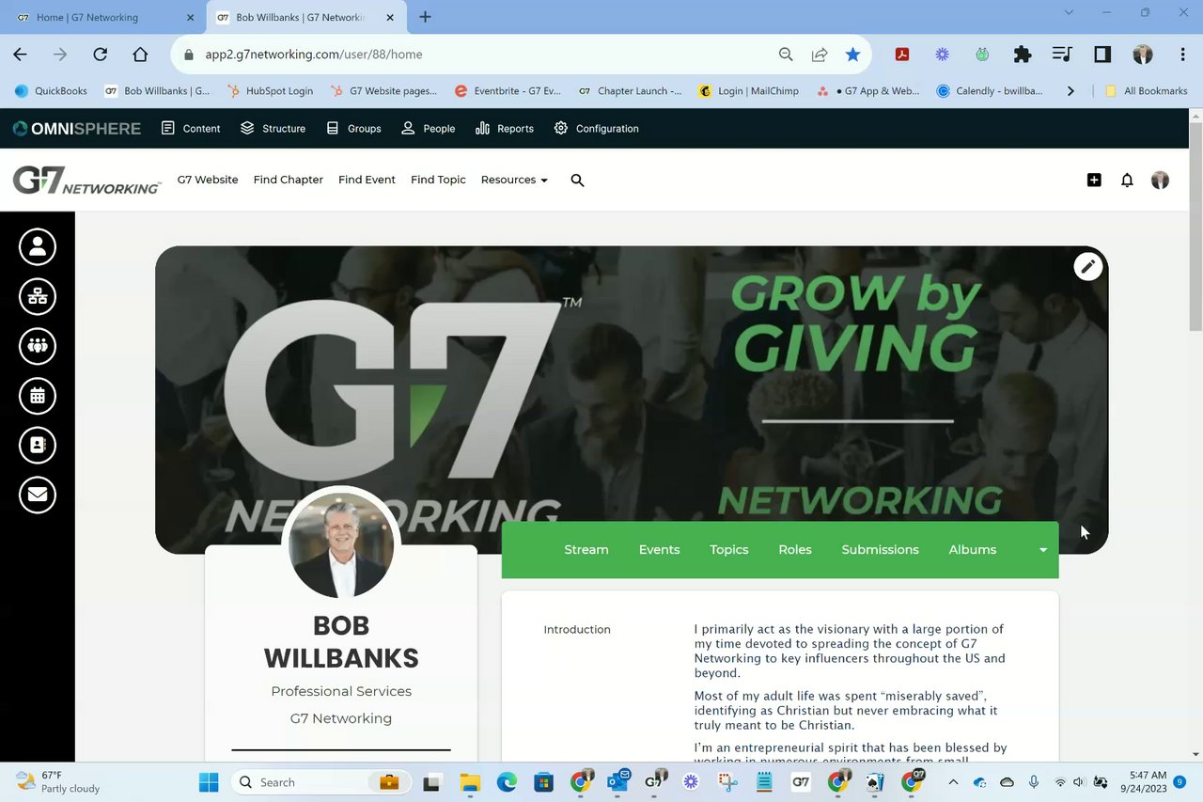Click the G7 Networking logo

pos(86,180)
